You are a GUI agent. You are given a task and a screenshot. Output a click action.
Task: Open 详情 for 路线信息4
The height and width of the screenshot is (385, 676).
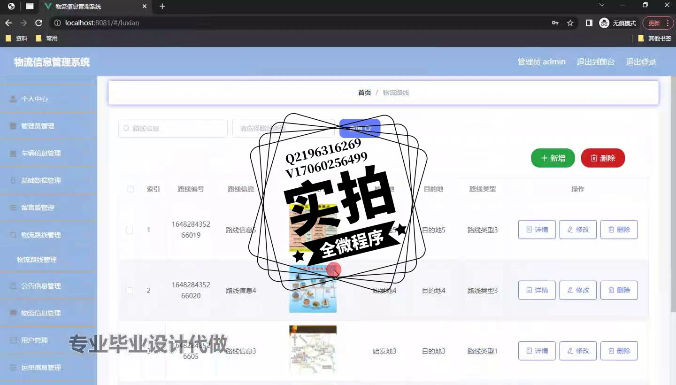(x=537, y=290)
